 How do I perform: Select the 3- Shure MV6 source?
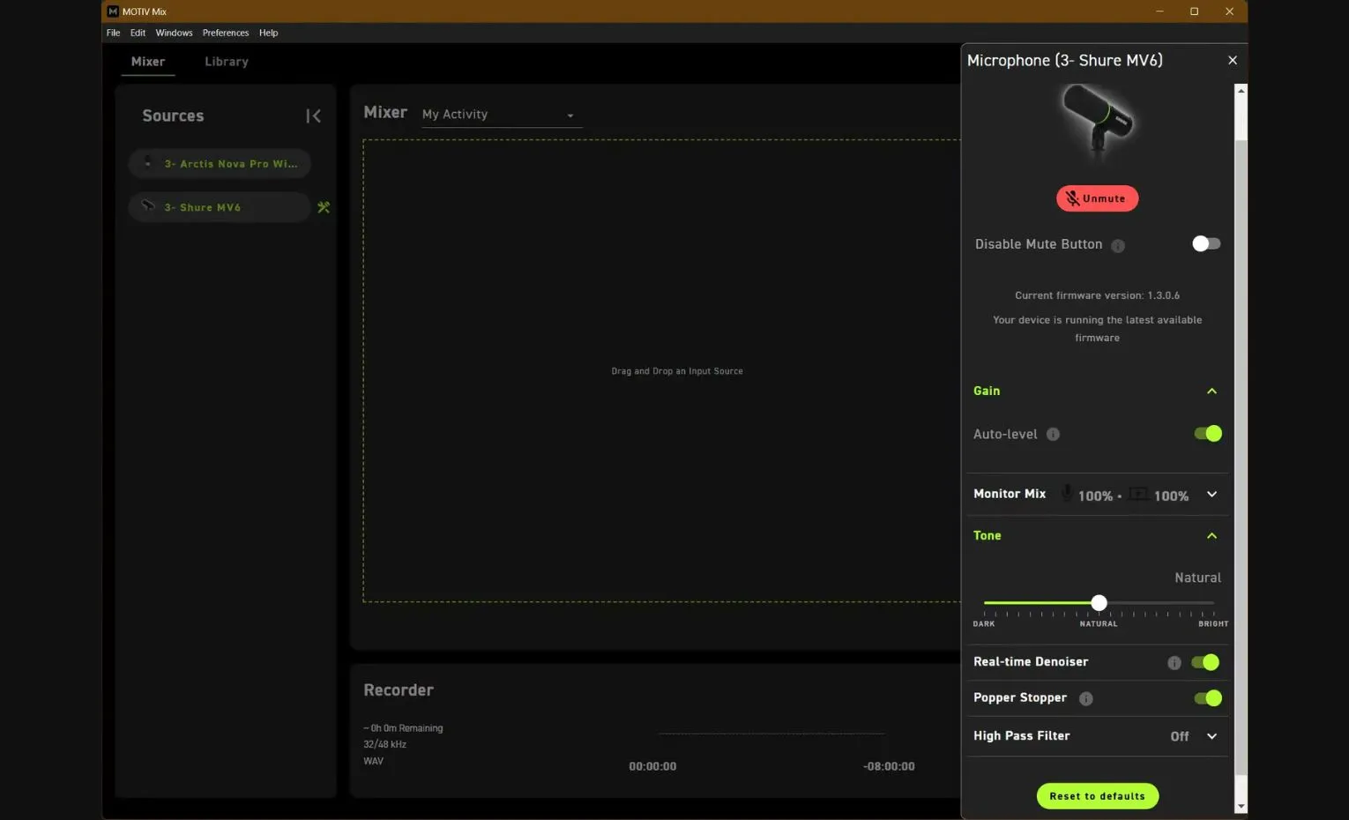220,207
